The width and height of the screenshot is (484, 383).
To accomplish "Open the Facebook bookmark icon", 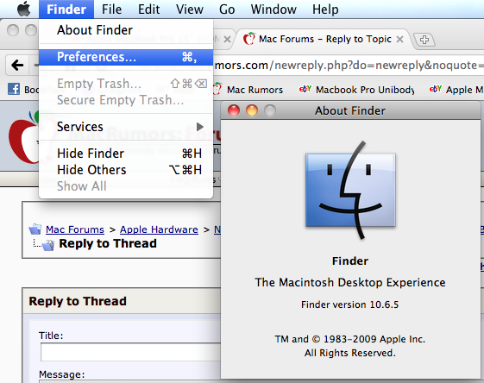I will coord(14,89).
